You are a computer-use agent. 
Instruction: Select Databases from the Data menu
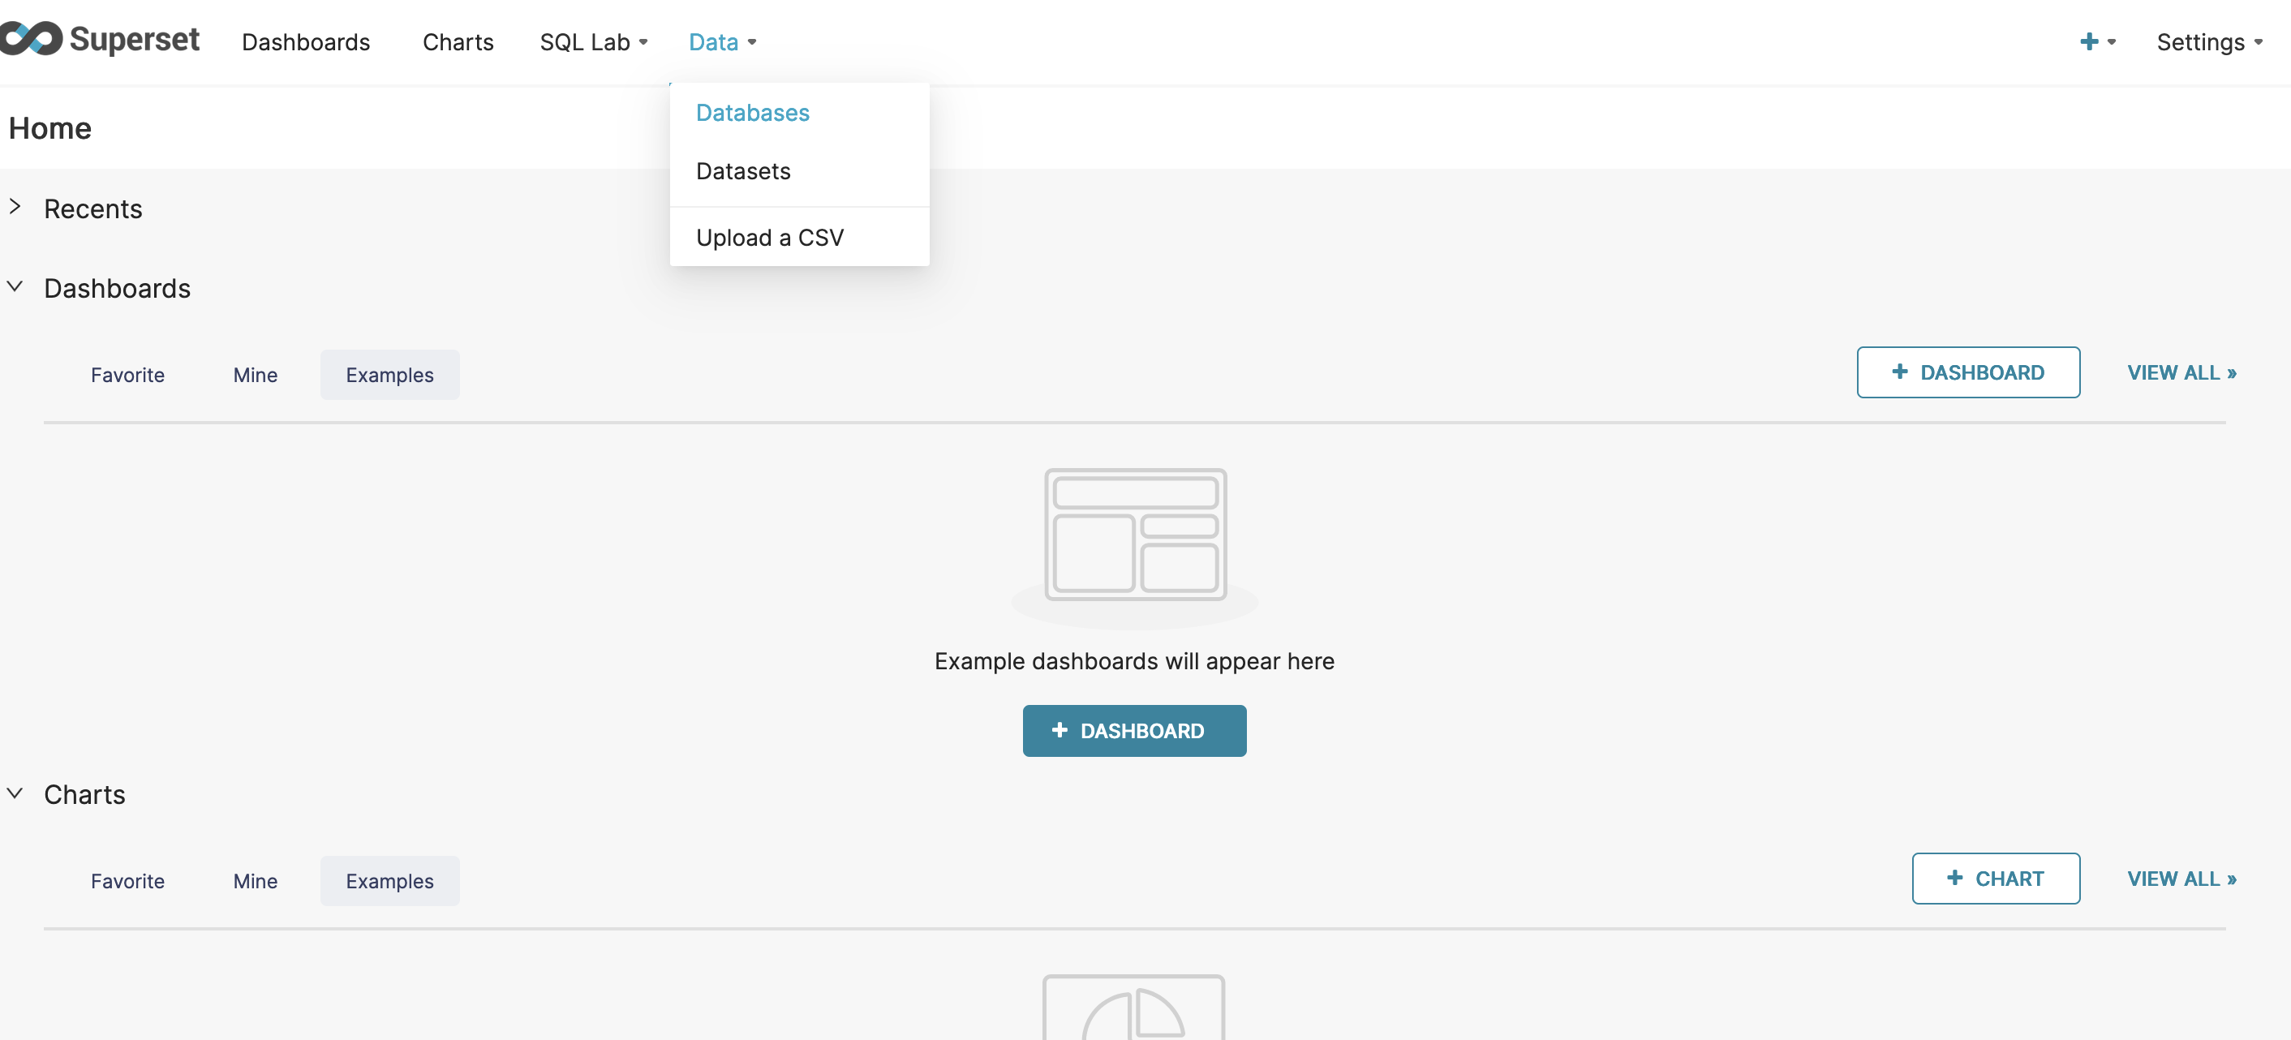tap(752, 113)
